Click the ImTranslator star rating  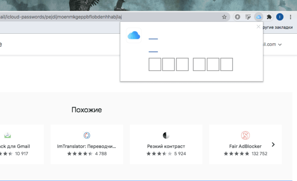pyautogui.click(x=80, y=154)
